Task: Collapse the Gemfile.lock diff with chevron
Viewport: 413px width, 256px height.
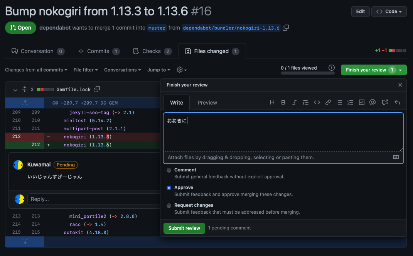Action: (x=15, y=90)
